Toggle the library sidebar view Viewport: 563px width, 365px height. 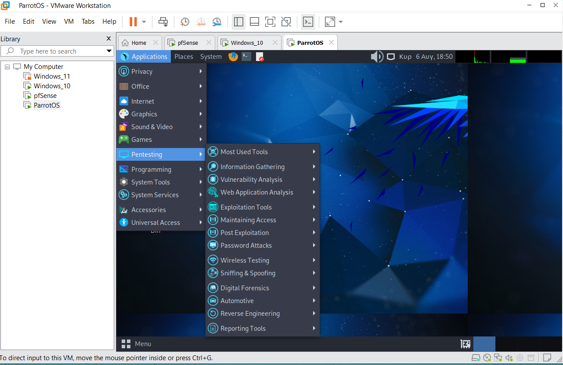[238, 22]
